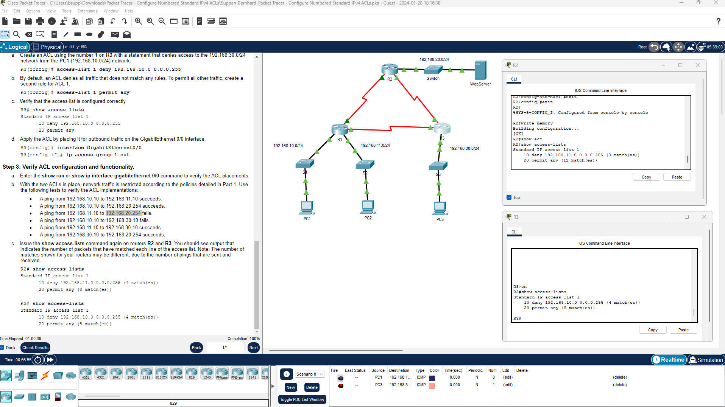The image size is (725, 407).
Task: Open the Tools menu
Action: tap(67, 11)
